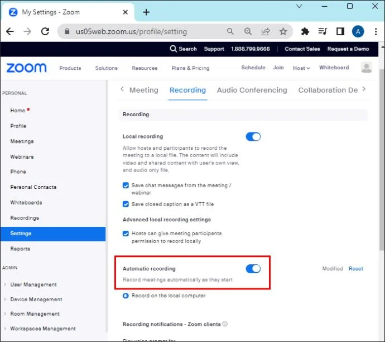
Task: Go to Plans & Pricing
Action: pos(190,68)
